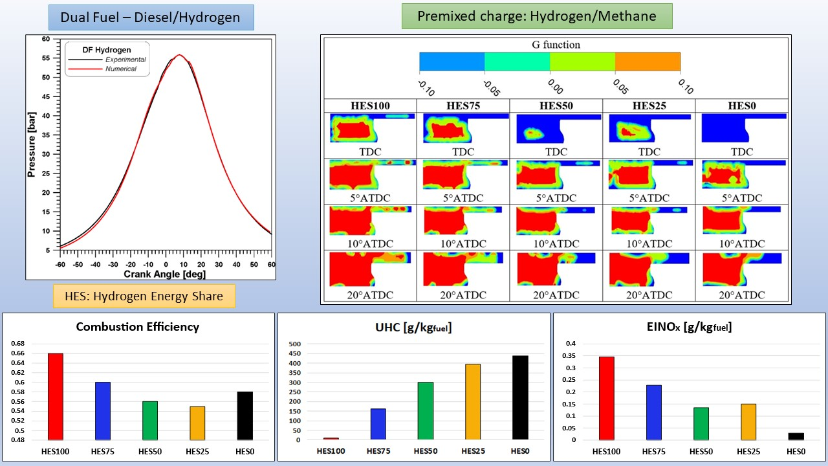Click the 10°ATDC caption under the HES75 column
Viewport: 828px width, 466px height.
coord(463,244)
